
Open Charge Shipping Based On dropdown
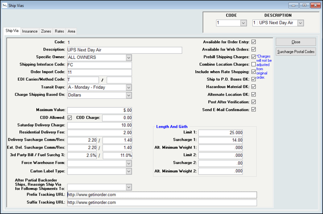pos(128,96)
